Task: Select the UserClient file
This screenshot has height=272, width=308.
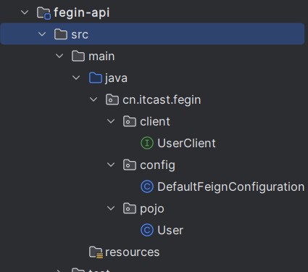Action: point(186,143)
